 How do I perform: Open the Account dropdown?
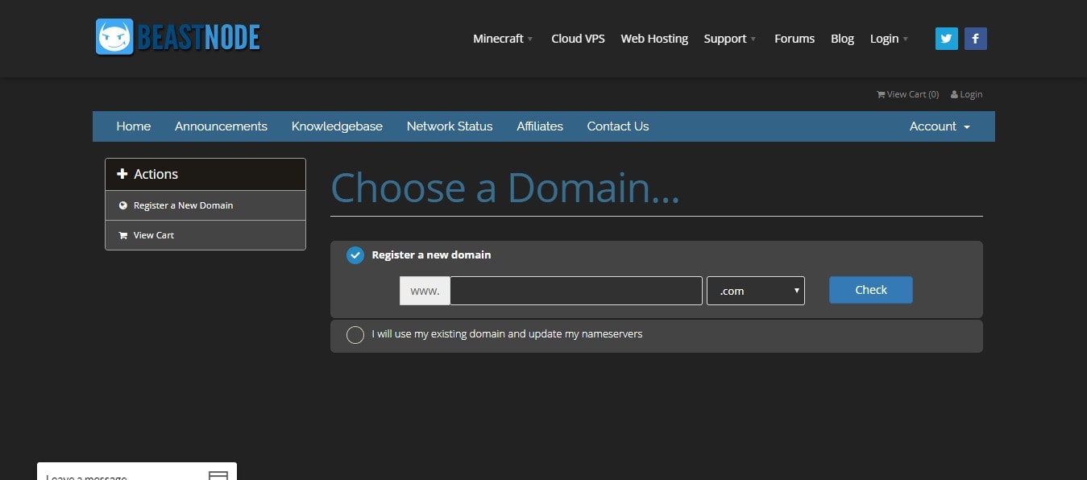coord(940,126)
